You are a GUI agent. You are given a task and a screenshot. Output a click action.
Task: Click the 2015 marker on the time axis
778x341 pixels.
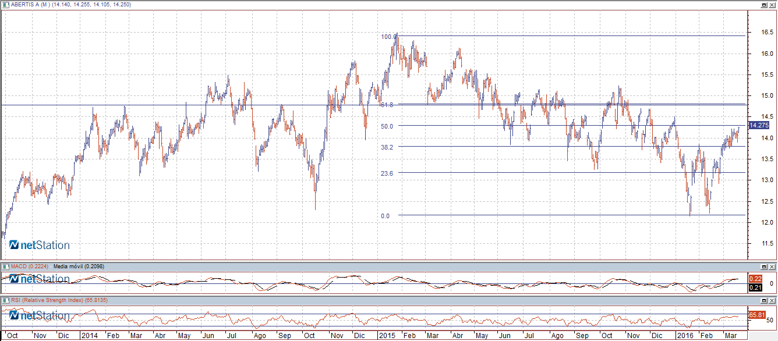coord(388,336)
